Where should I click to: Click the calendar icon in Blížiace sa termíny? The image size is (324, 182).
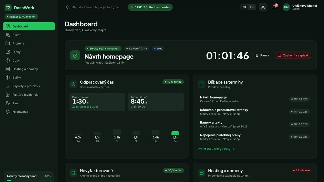click(201, 84)
